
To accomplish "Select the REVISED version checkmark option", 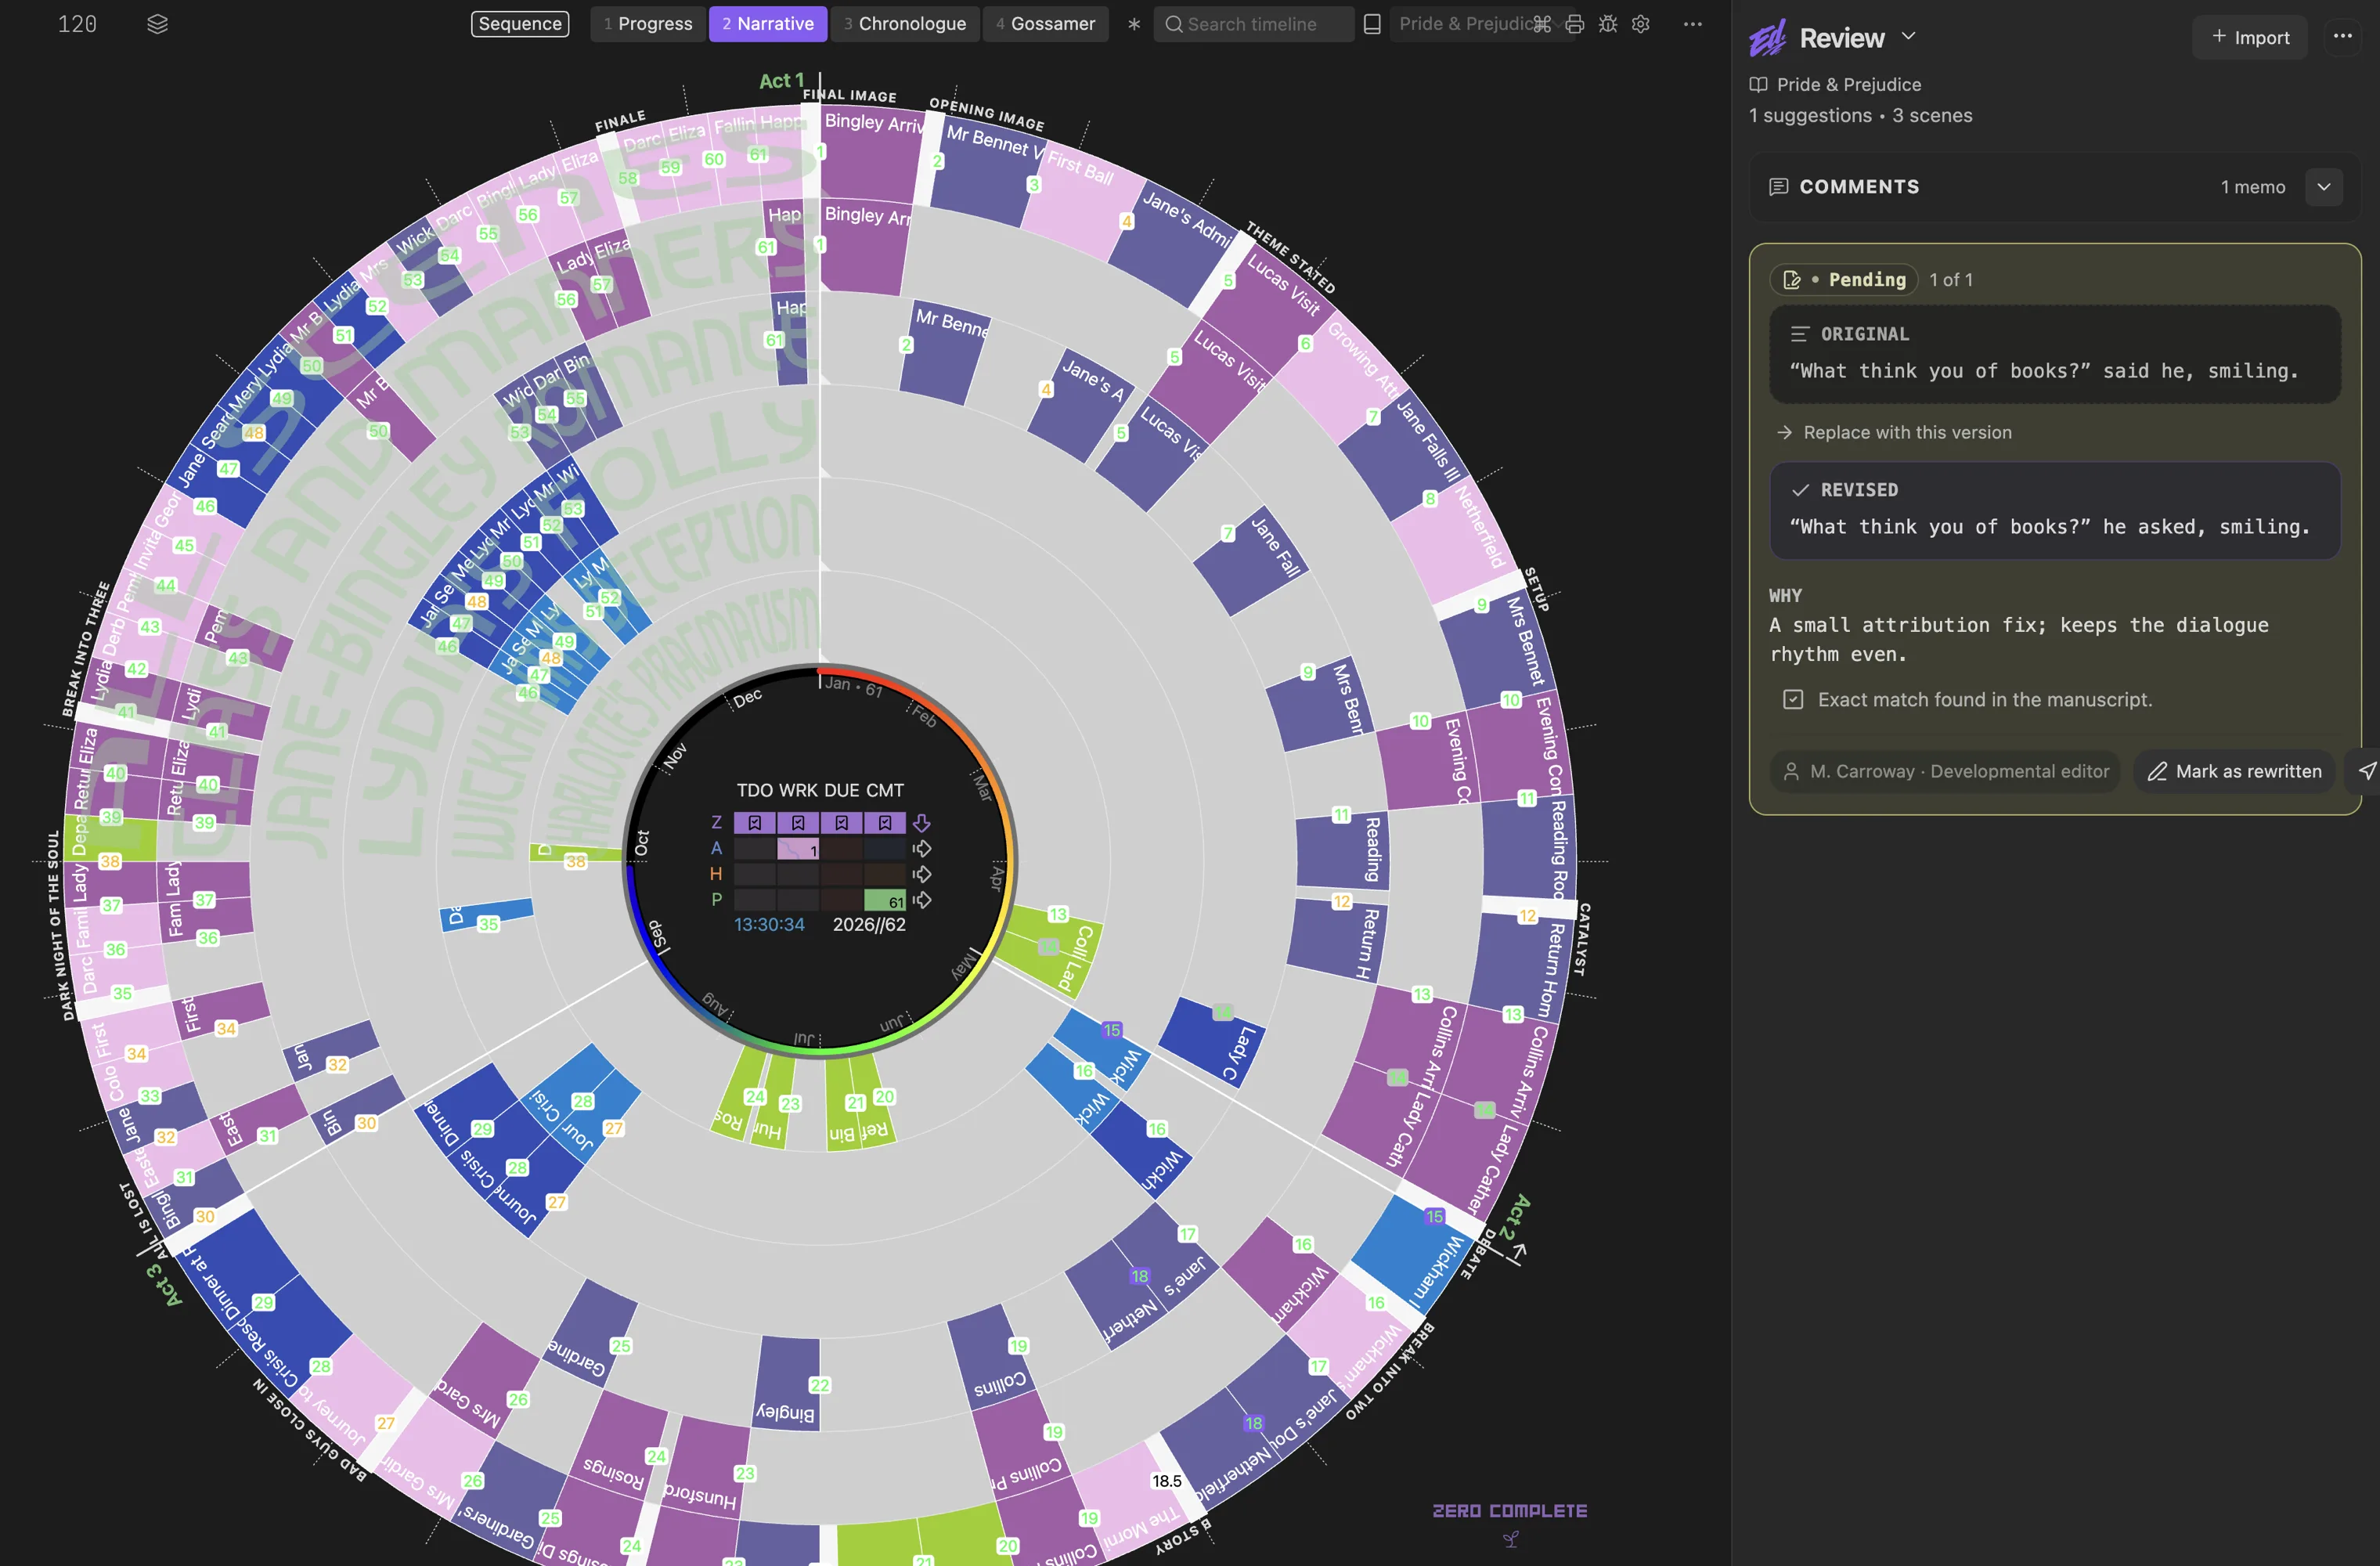I will click(x=1801, y=490).
